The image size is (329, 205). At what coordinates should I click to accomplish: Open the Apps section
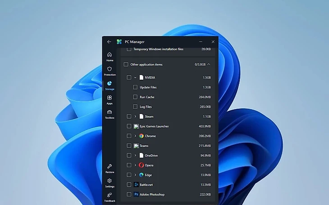click(110, 98)
